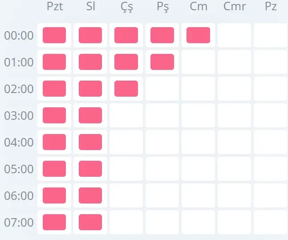Screen dimensions: 288x240
Task: Disable the Sl 07:00 time slot
Action: (90, 222)
